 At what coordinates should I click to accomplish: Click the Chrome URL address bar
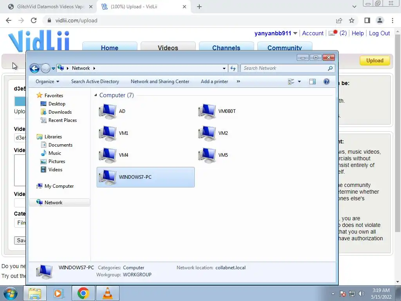click(189, 20)
